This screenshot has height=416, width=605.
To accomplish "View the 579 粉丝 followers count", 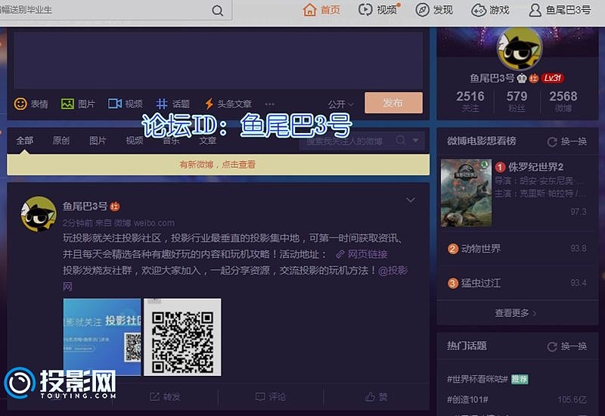I will coord(517,101).
